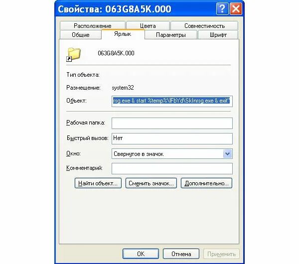299x264 pixels.
Task: Switch to the Цвета tab
Action: [148, 26]
